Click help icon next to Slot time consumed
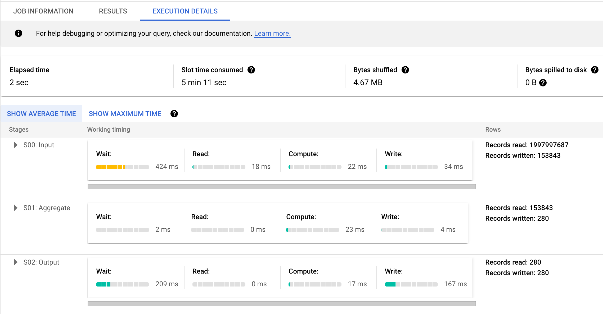The image size is (603, 314). click(x=251, y=70)
